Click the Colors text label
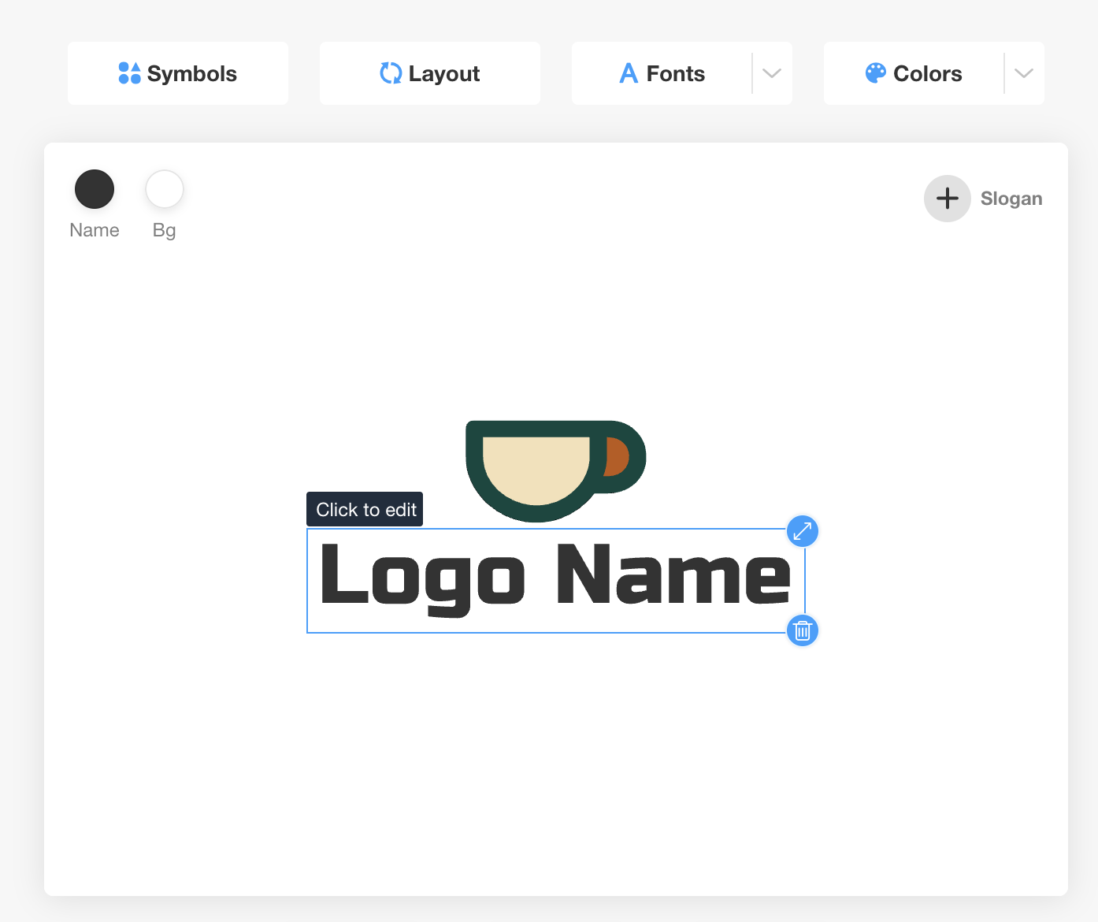 [927, 73]
